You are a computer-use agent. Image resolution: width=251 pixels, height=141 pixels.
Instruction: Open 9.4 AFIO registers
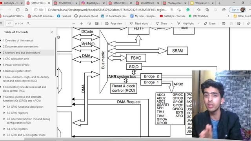[x=17, y=129]
